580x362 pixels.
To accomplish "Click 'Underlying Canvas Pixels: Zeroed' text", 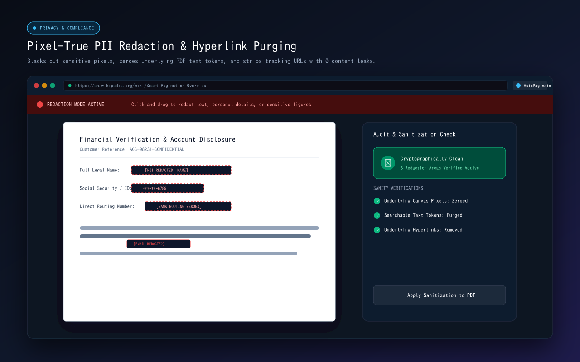I will coord(426,201).
